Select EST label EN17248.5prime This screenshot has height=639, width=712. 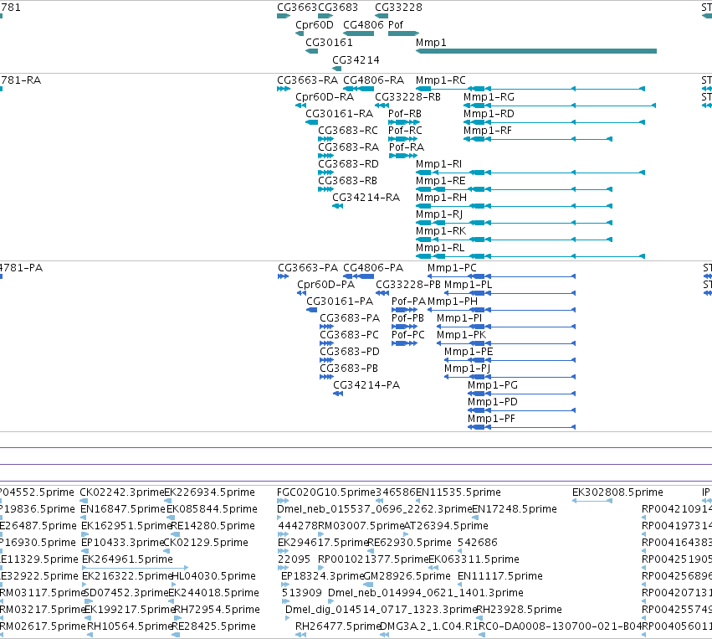[515, 509]
